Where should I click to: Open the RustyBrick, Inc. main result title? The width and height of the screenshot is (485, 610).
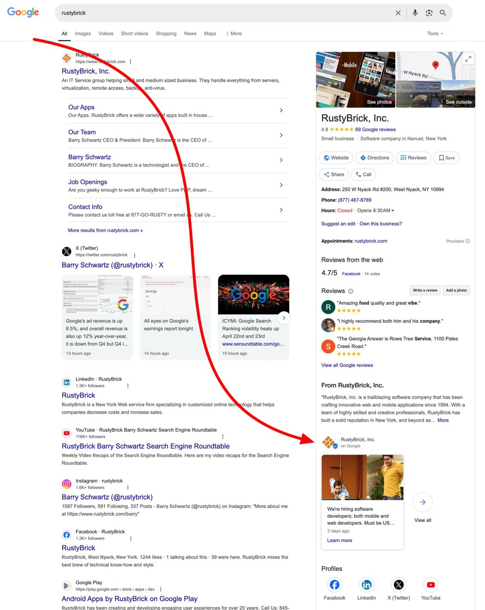point(86,71)
